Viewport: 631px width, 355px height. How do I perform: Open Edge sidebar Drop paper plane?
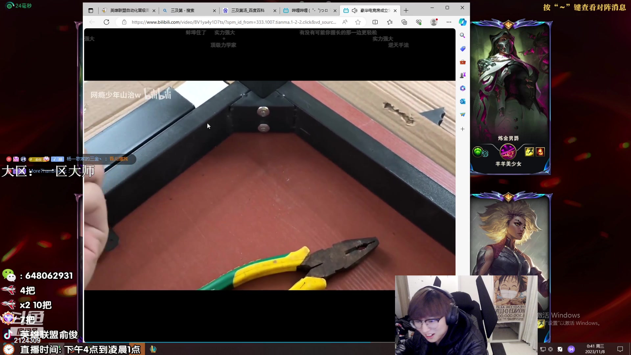click(462, 114)
